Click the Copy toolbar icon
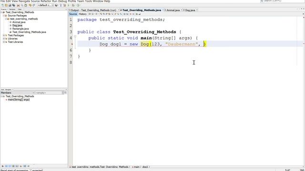The height and width of the screenshot is (171, 305). click(22, 5)
